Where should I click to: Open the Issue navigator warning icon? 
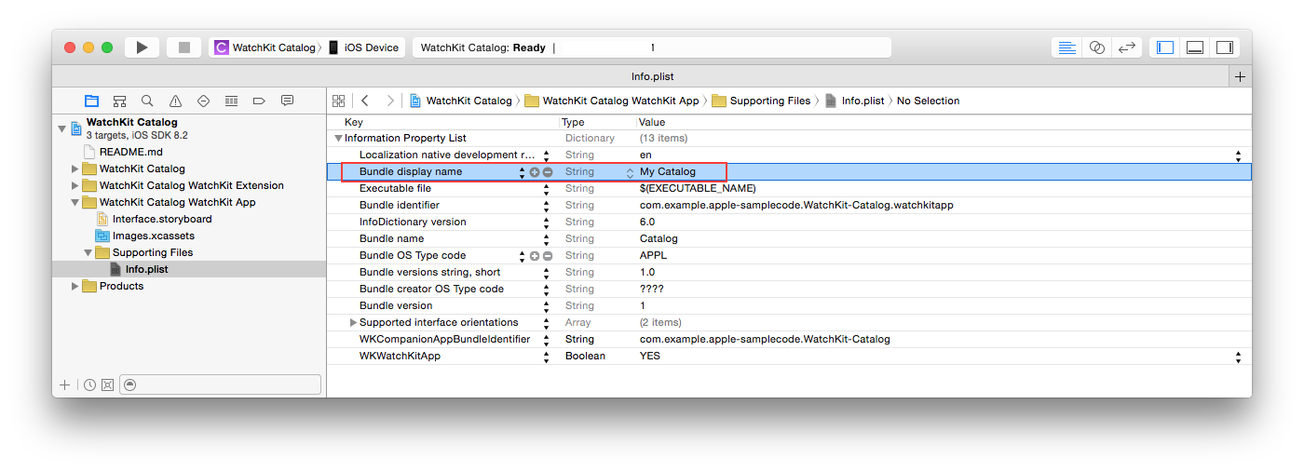point(175,101)
